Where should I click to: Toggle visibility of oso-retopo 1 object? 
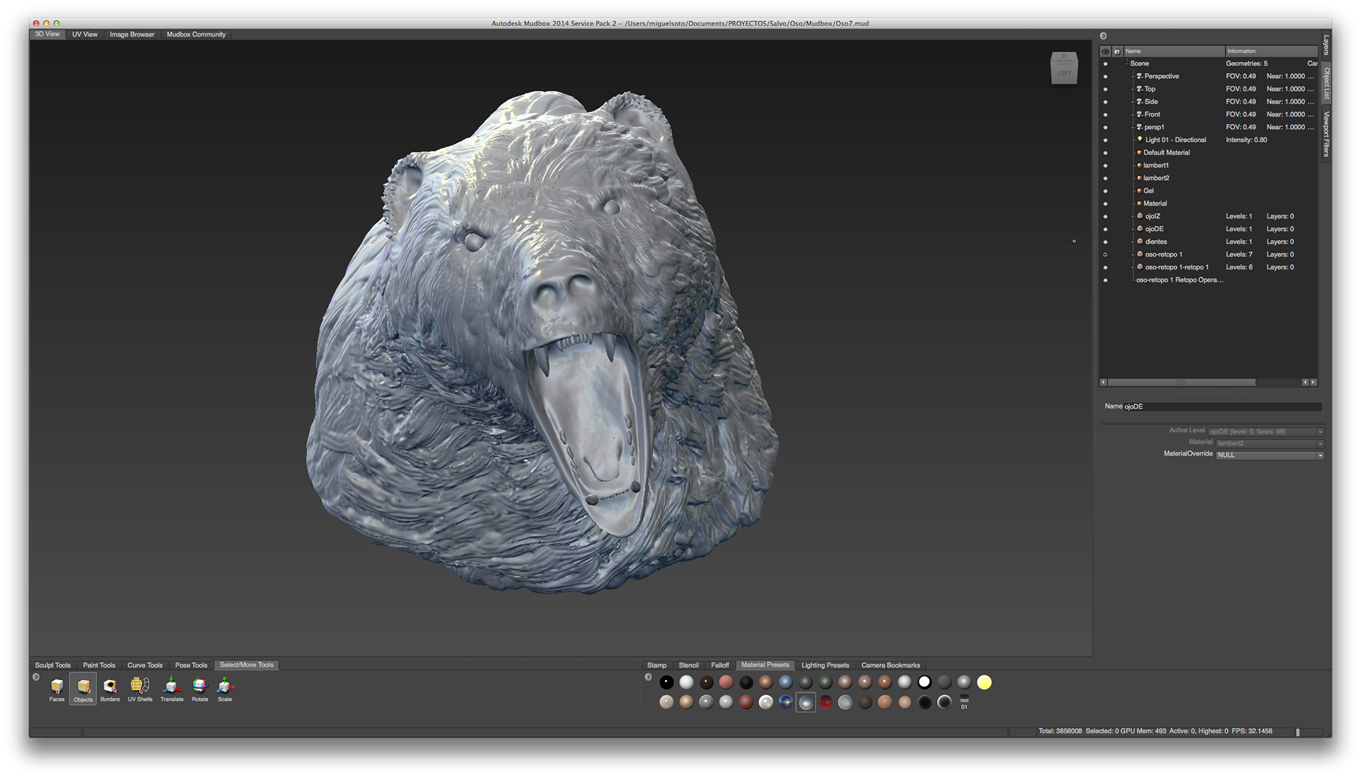pyautogui.click(x=1105, y=255)
